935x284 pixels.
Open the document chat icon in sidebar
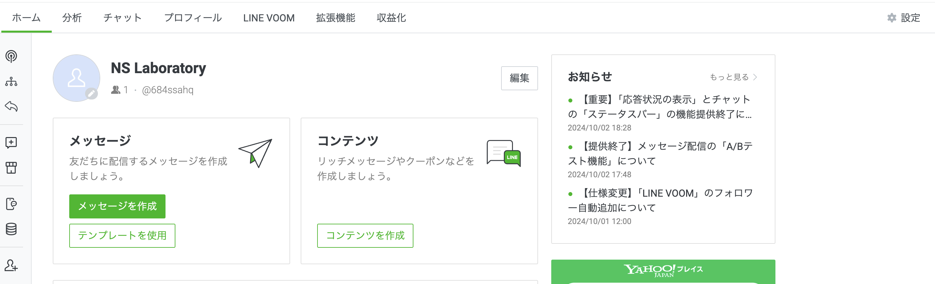tap(11, 204)
